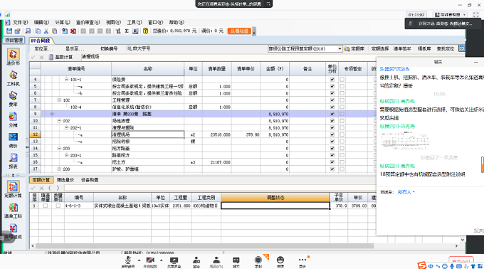
Task: Toggle 专项暂定 checkbox in row 12
Action: click(x=342, y=134)
